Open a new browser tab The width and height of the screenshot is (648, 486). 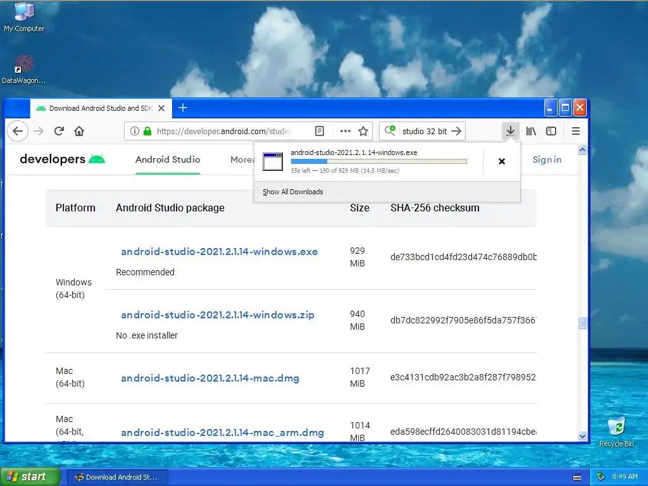click(183, 108)
